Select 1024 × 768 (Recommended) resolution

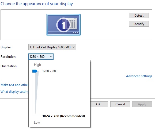[x=63, y=116]
